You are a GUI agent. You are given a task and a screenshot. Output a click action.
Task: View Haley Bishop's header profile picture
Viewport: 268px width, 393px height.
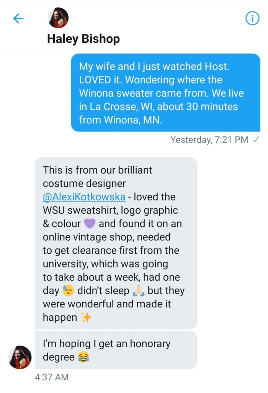58,18
